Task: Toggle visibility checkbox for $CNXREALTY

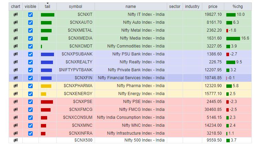Action: [30, 62]
